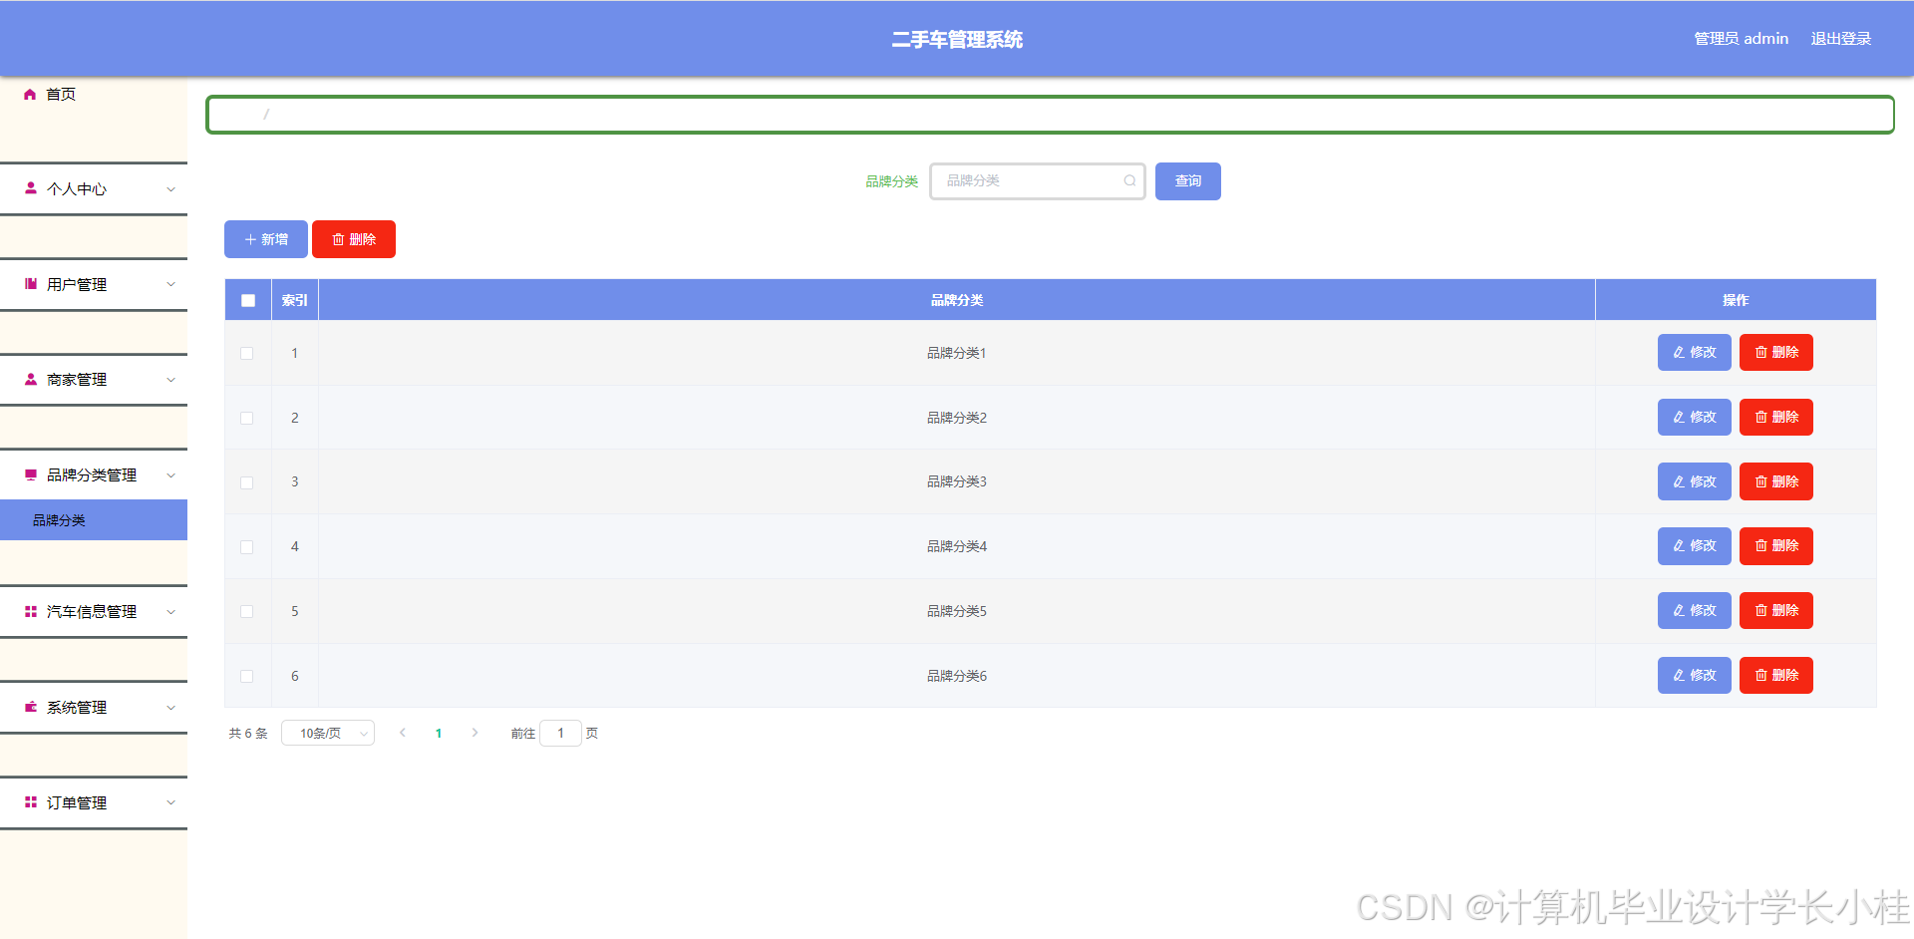Screen dimensions: 1914x939
Task: Click the 汽车信息管理 grid icon
Action: [x=29, y=611]
